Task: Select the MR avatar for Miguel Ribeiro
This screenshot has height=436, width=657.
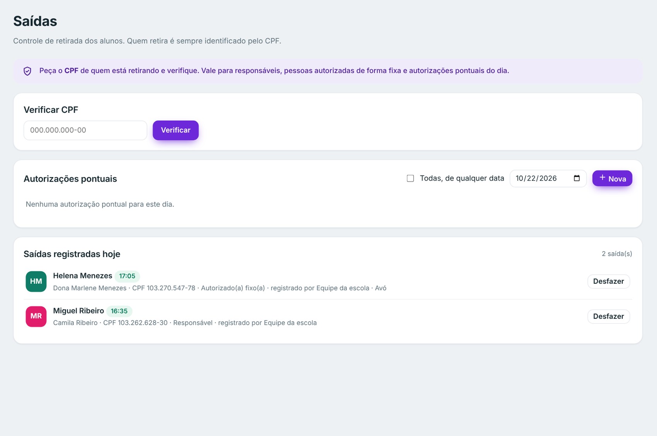Action: pyautogui.click(x=36, y=316)
